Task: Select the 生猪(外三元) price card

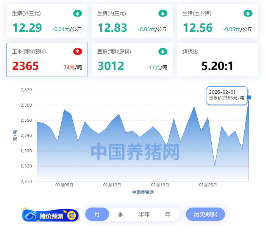Action: tap(47, 22)
